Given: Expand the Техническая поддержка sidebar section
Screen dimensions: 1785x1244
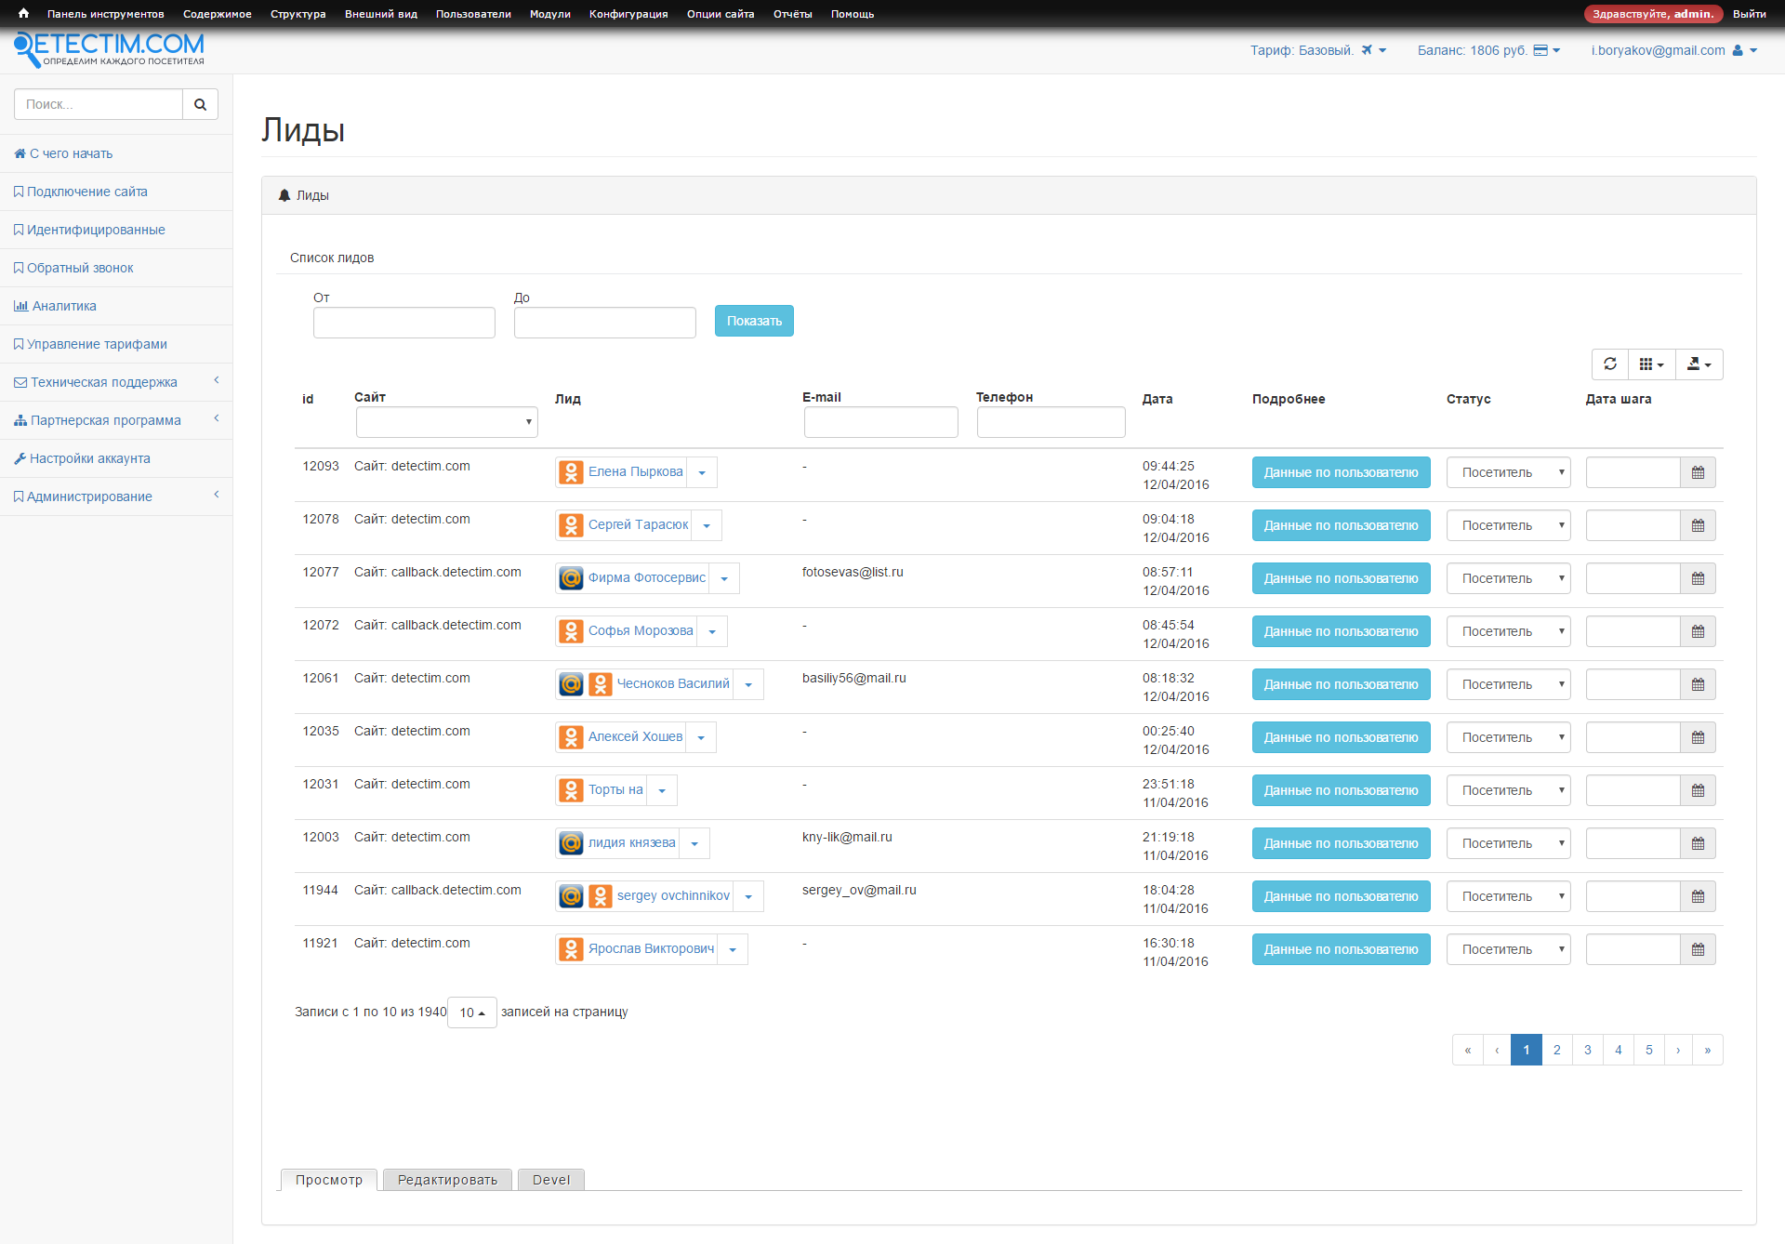Looking at the screenshot, I should [103, 381].
